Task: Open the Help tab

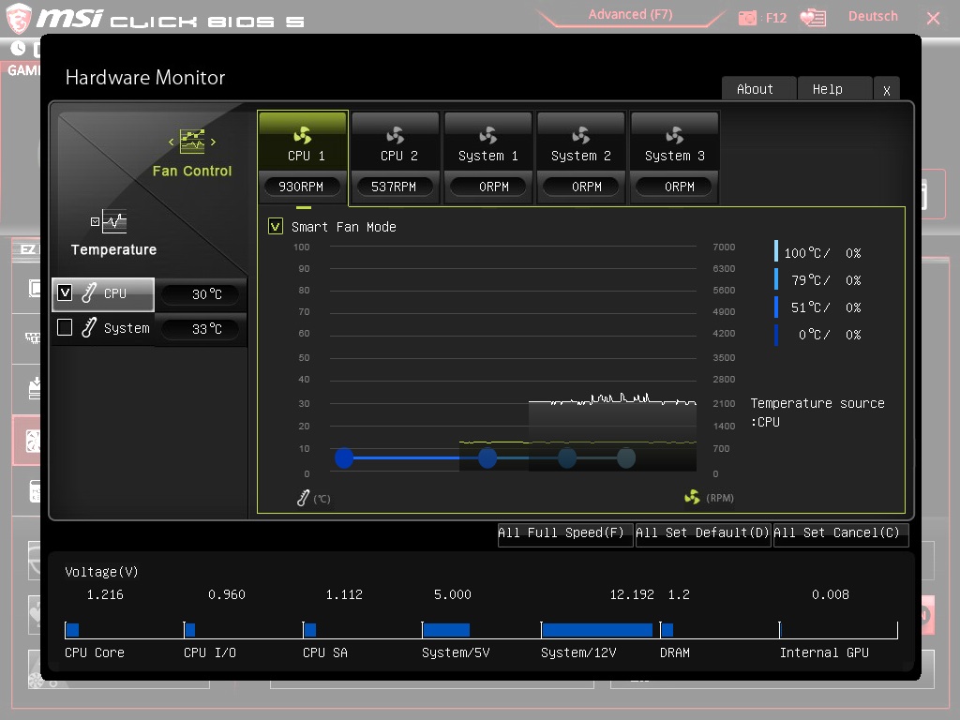Action: 834,89
